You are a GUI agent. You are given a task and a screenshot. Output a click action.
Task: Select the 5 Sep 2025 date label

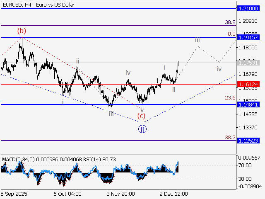14,194
